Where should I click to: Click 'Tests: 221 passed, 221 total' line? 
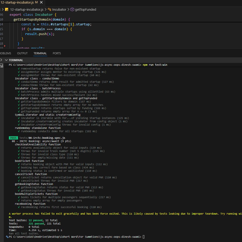pos(35,223)
